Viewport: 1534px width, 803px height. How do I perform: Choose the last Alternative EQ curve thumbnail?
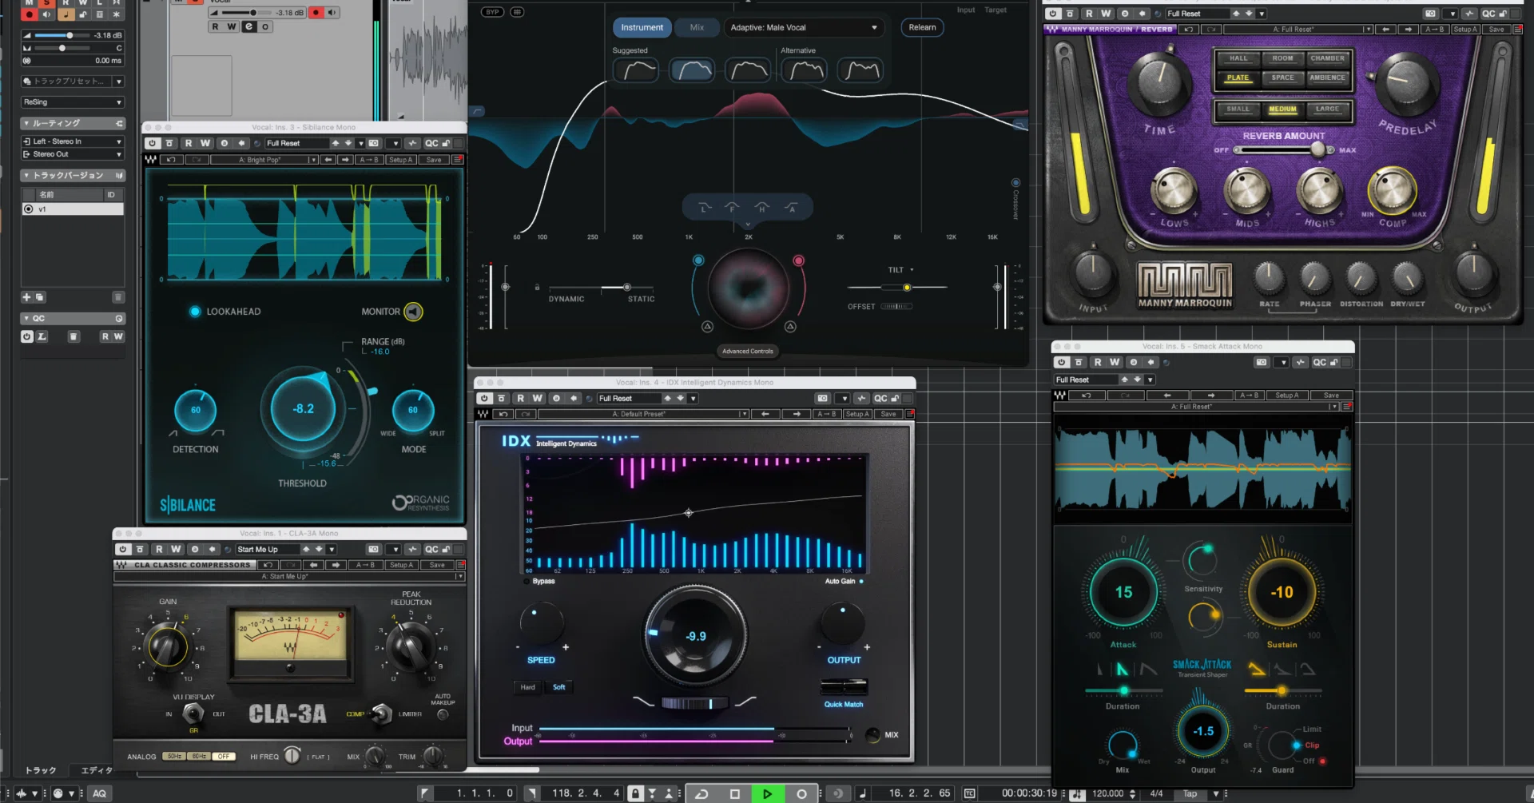[860, 70]
